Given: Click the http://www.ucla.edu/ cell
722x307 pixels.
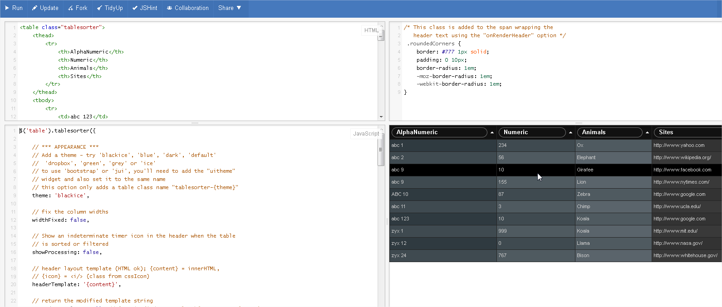Looking at the screenshot, I should pyautogui.click(x=687, y=207).
